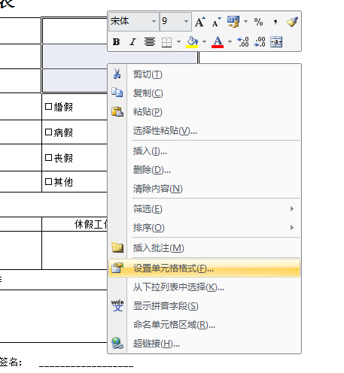
Task: Open the 宋体 font name dropdown
Action: (x=154, y=21)
